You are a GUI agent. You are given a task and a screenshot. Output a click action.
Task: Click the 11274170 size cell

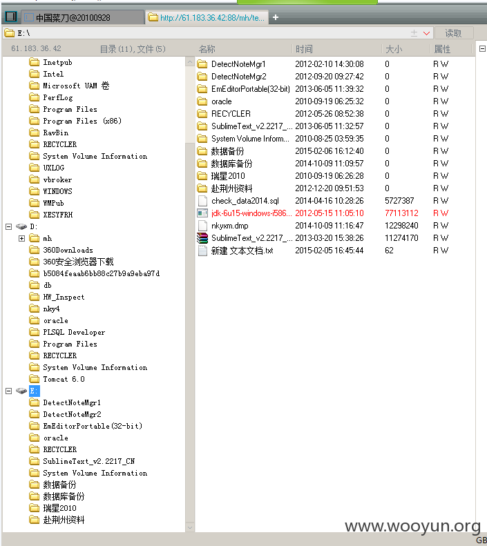[401, 238]
